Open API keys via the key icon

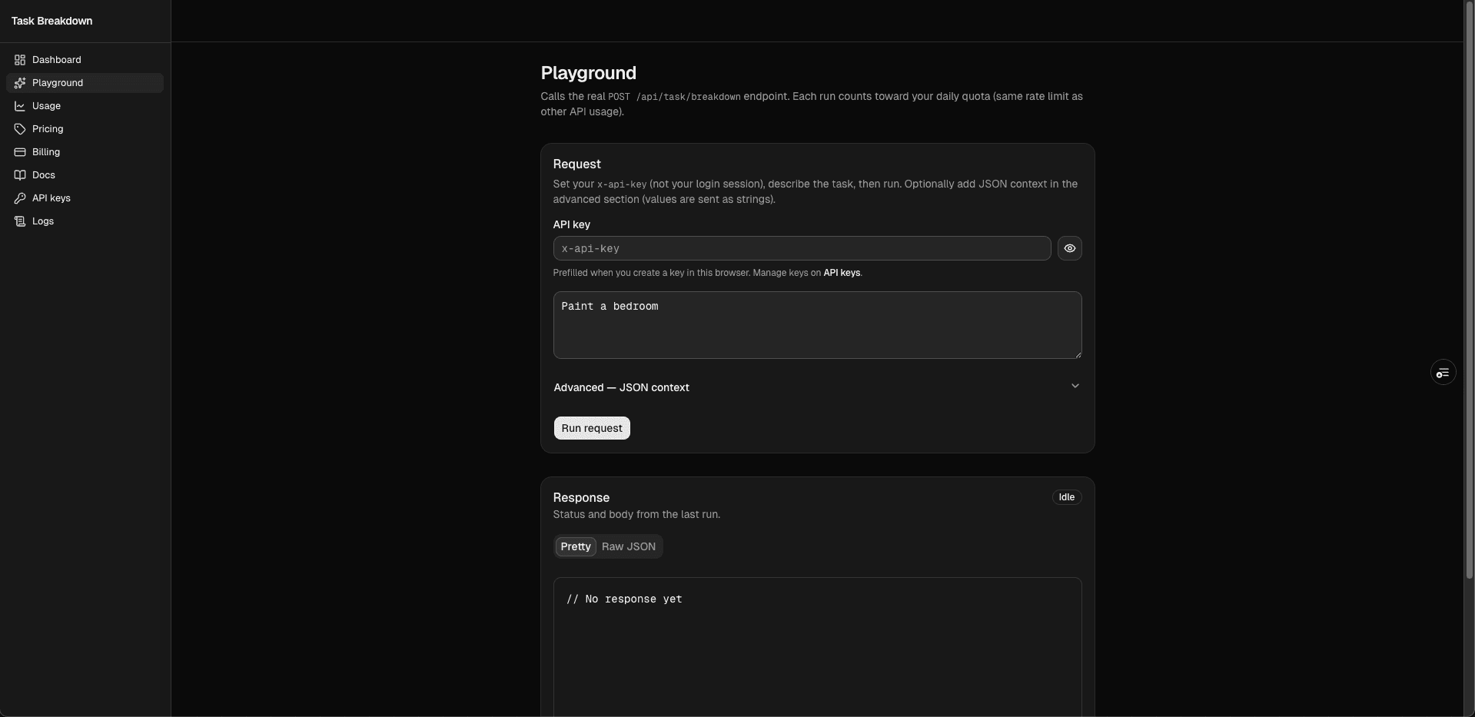pos(51,198)
